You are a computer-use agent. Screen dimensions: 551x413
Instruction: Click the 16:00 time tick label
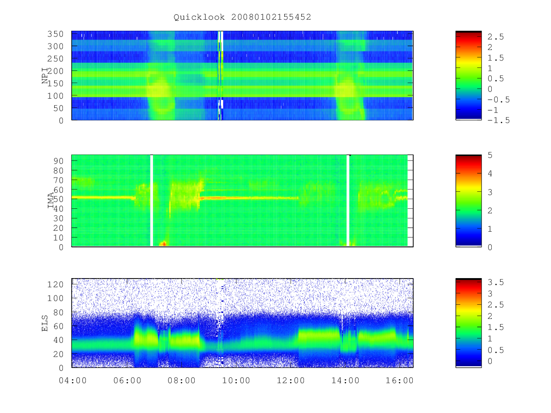tap(400, 380)
